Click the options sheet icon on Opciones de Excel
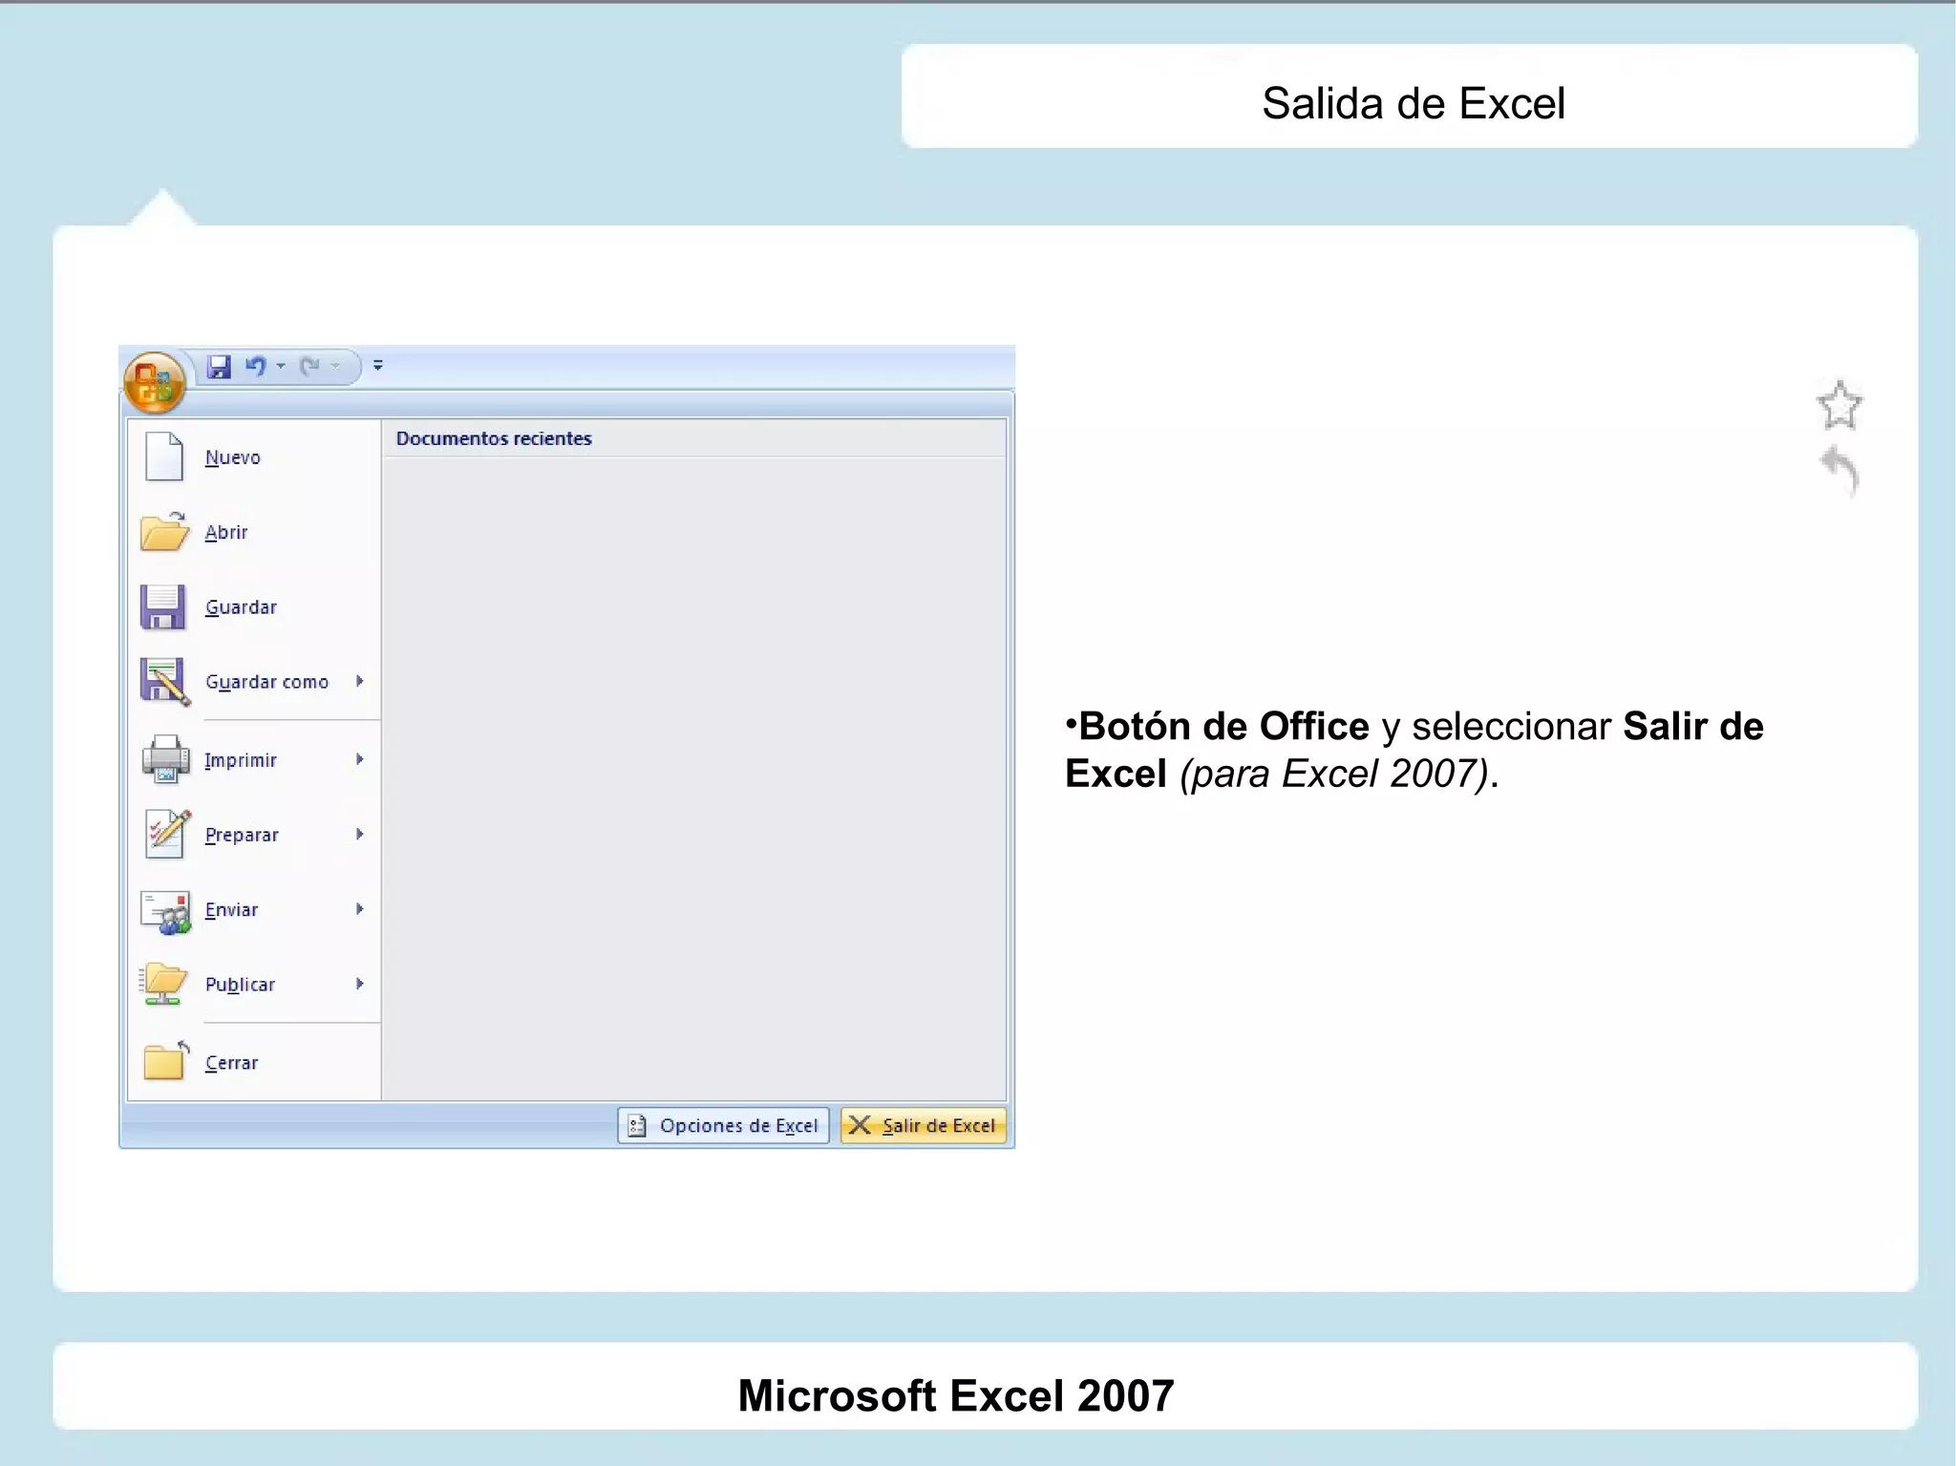The image size is (1956, 1466). (x=637, y=1126)
